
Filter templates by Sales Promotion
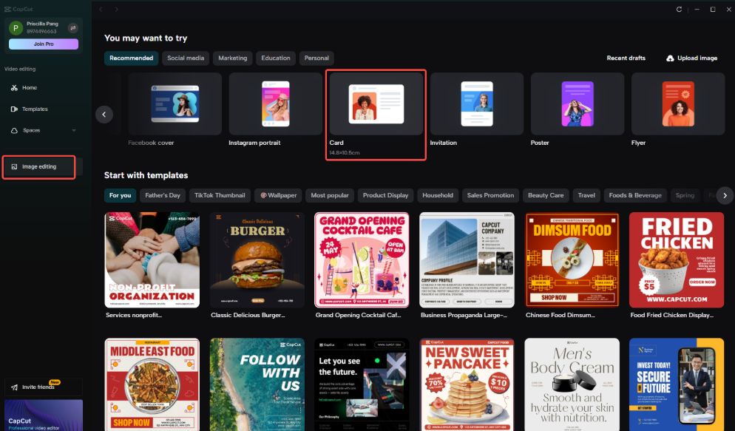pyautogui.click(x=490, y=195)
